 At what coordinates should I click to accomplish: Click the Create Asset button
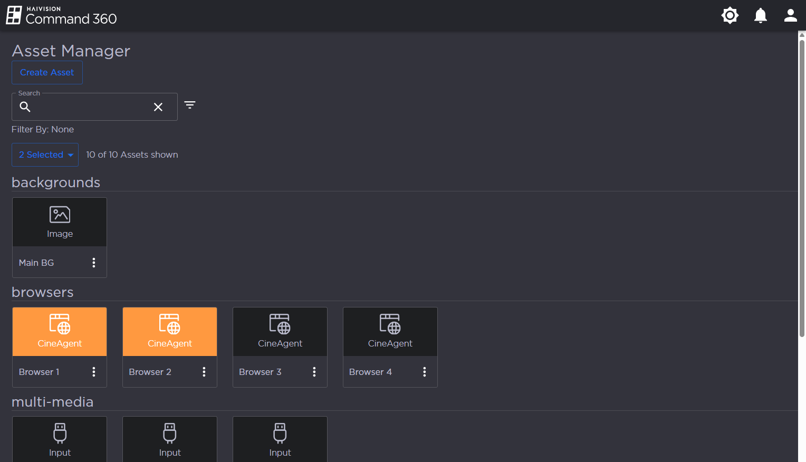coord(47,72)
